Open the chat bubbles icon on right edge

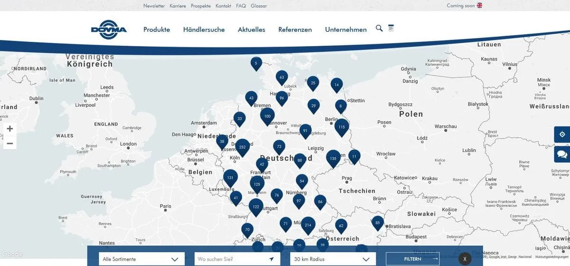pyautogui.click(x=562, y=154)
